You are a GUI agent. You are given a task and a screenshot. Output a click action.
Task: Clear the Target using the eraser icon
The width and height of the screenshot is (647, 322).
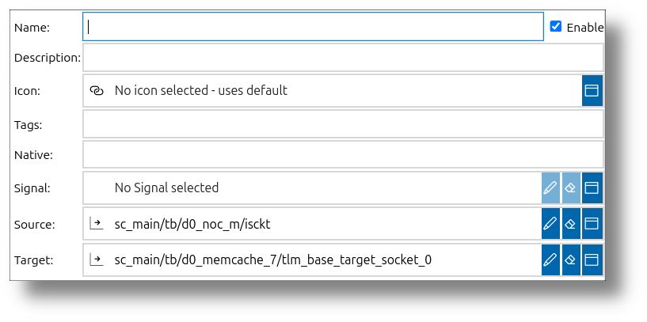click(x=571, y=259)
